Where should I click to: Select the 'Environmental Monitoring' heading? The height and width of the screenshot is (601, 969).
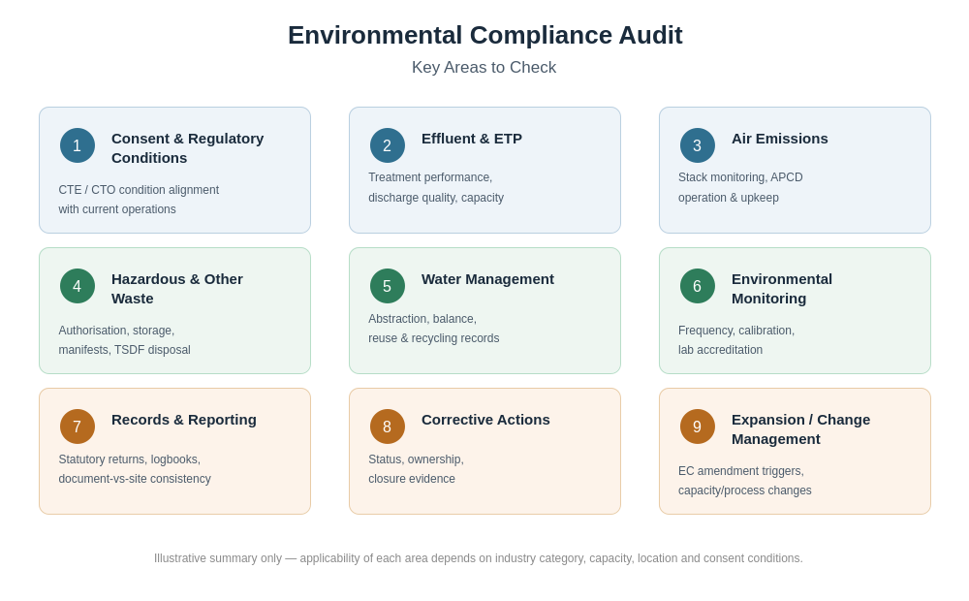click(x=782, y=289)
